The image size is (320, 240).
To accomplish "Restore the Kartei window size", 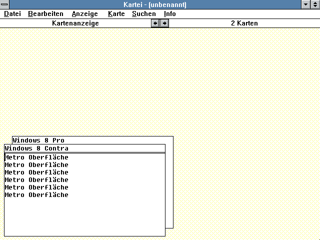I will click(315, 4).
